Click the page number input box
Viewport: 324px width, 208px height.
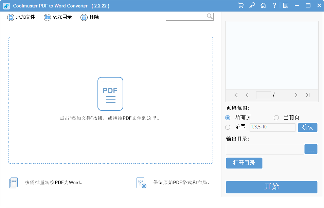[x=264, y=95]
